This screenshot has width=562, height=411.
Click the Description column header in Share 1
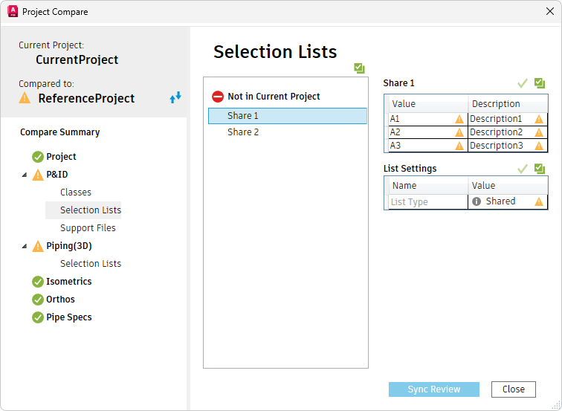point(496,104)
